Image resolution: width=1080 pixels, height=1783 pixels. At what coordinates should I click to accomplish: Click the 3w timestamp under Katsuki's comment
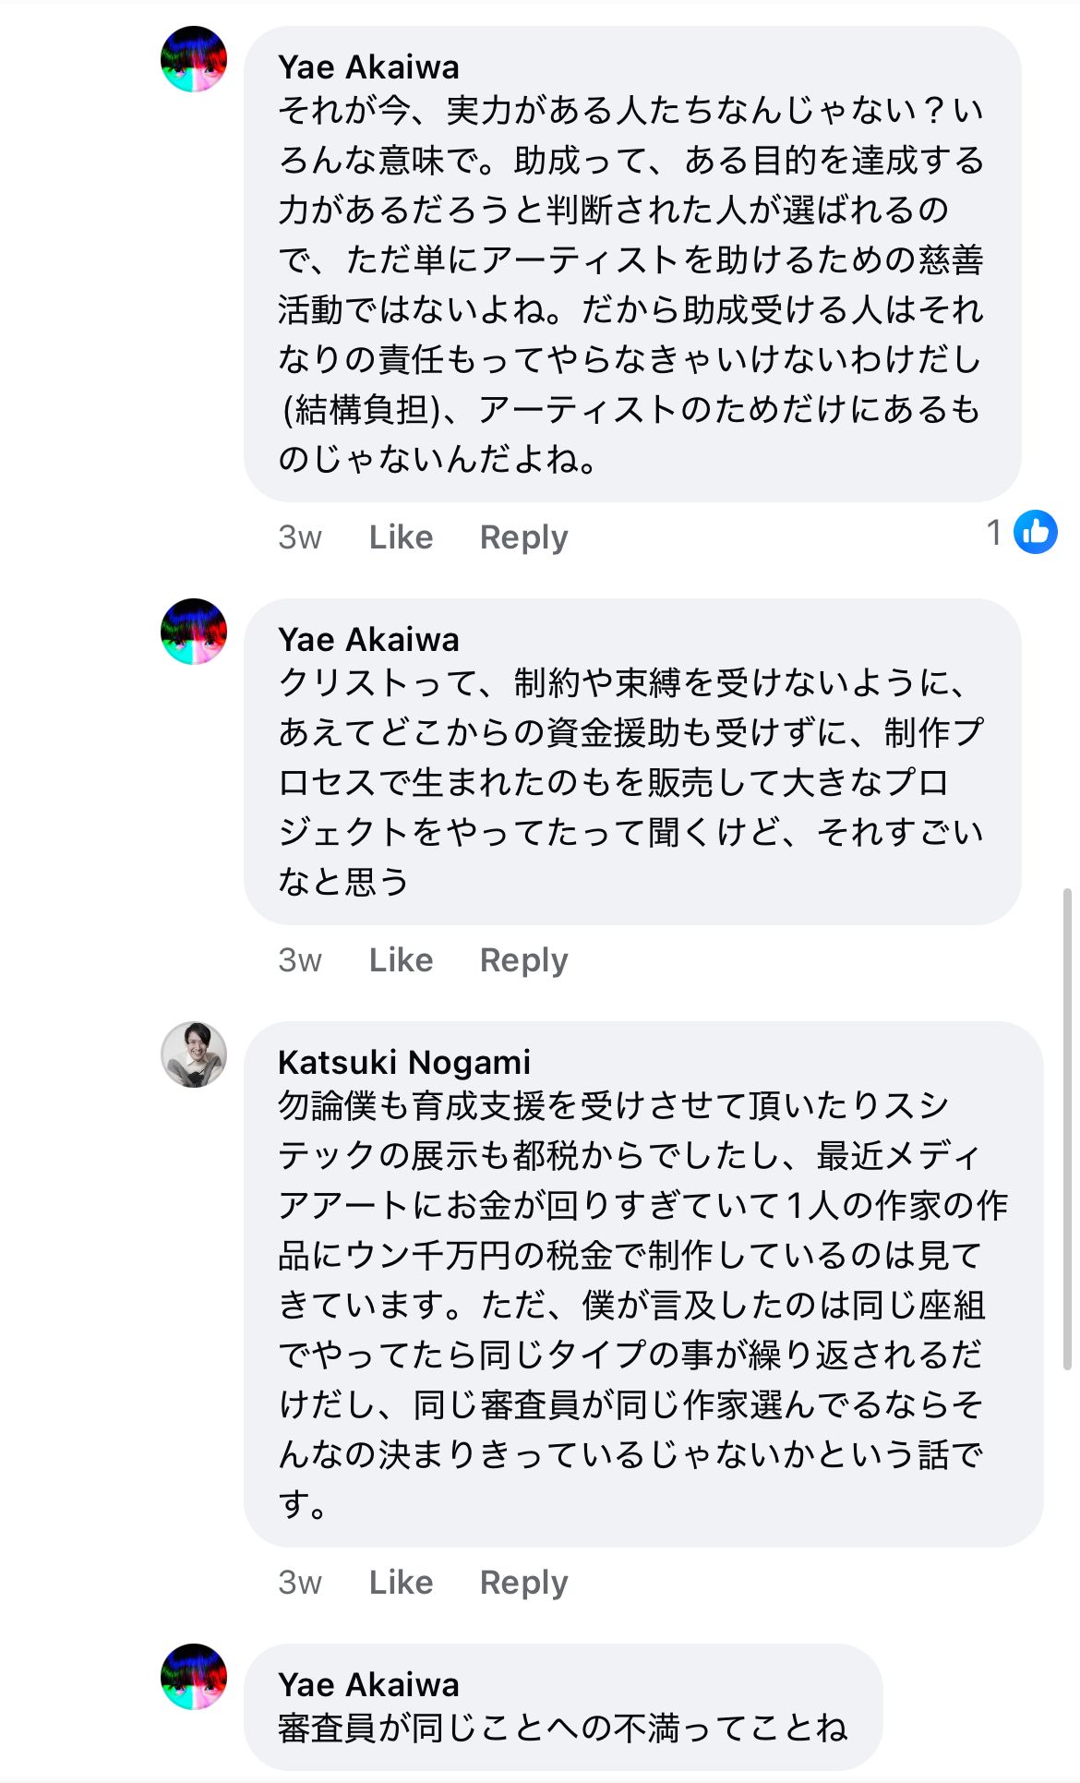coord(300,1583)
